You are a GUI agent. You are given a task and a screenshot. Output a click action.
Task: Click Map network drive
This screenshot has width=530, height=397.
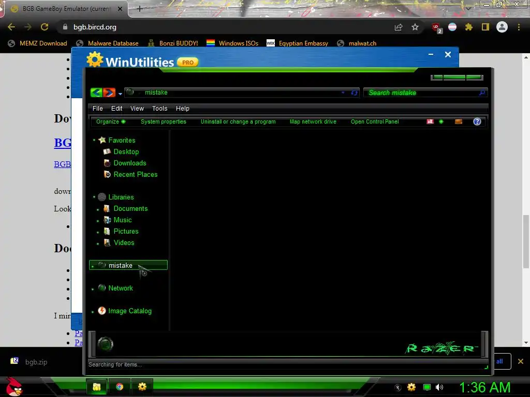point(313,121)
